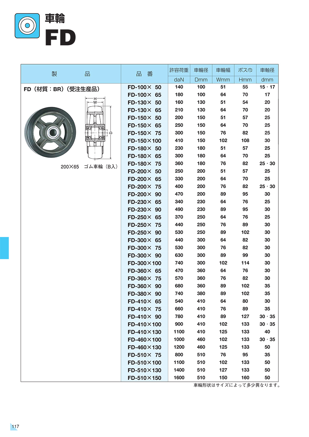Click the 品番 column header
This screenshot has width=309, height=437.
[x=144, y=74]
